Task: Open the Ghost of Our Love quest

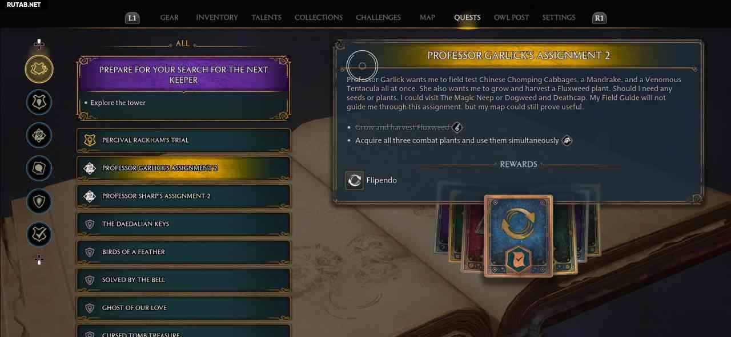Action: (183, 308)
